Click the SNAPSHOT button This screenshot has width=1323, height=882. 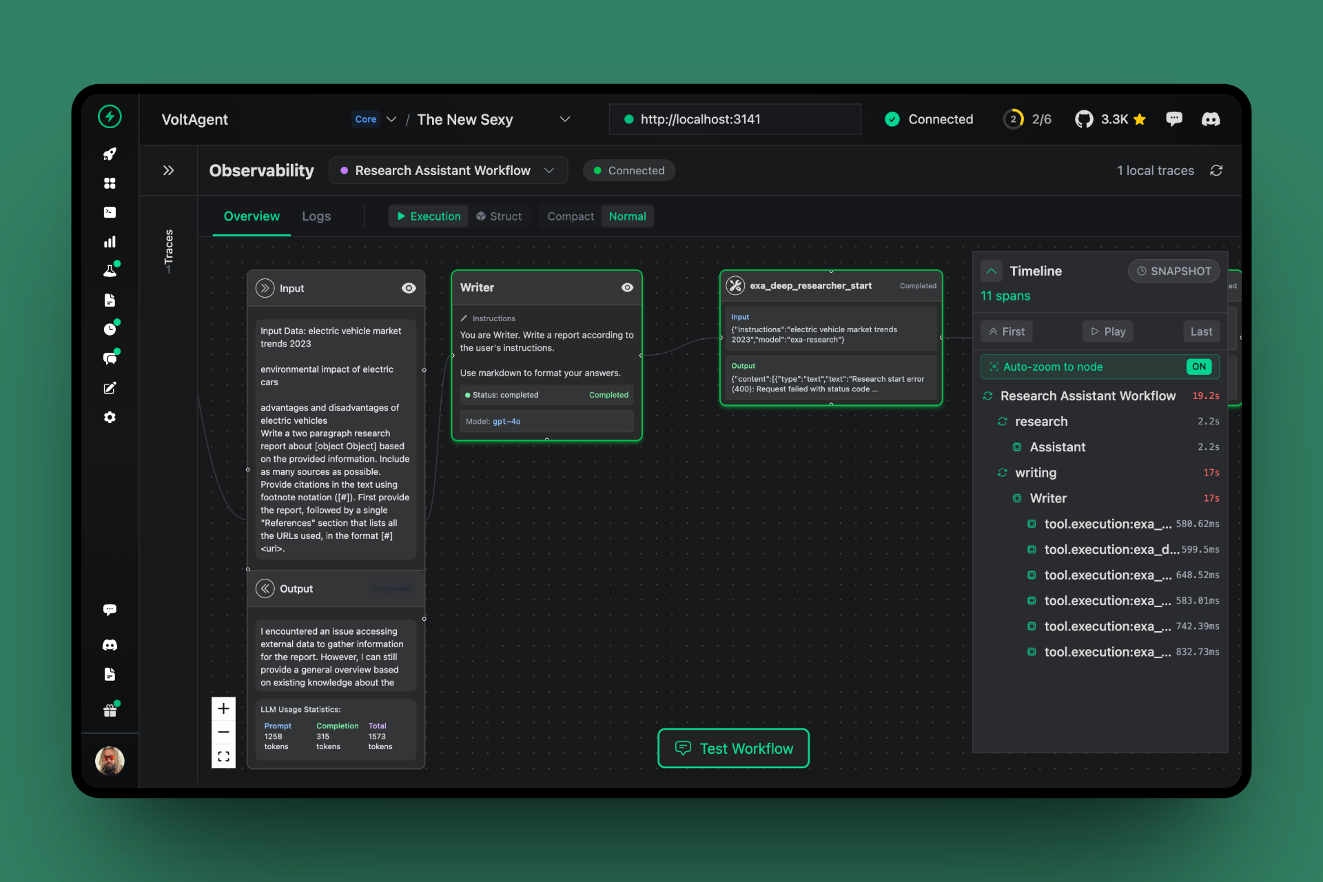[1173, 271]
